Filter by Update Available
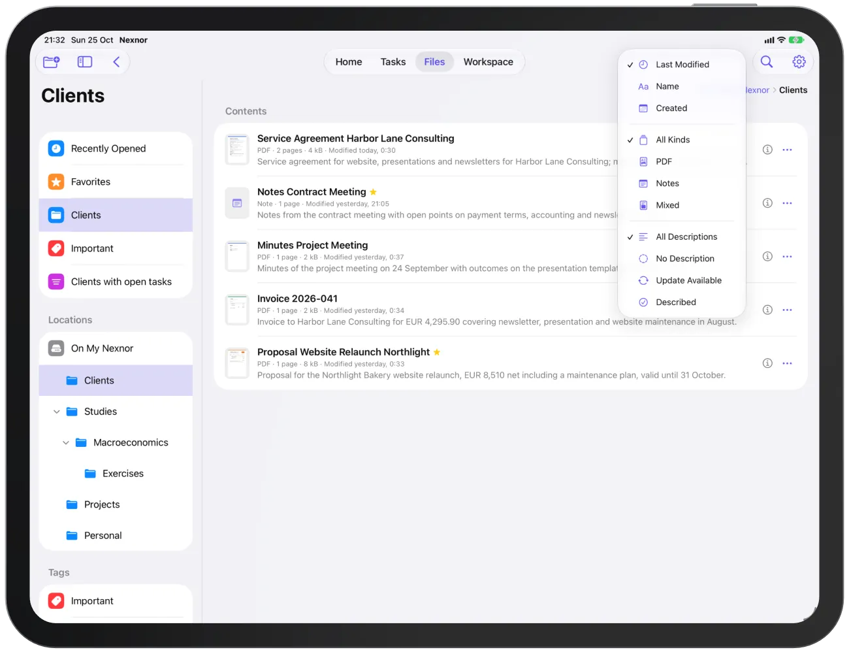This screenshot has height=652, width=849. click(682, 280)
